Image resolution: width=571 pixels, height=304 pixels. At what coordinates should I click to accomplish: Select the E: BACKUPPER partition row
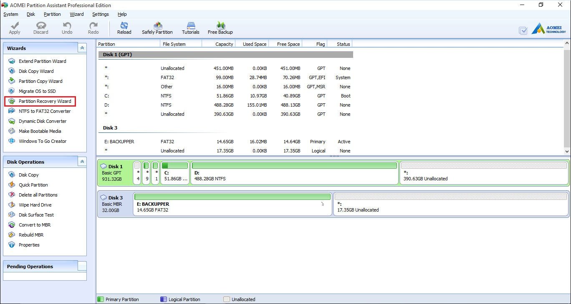coord(226,142)
